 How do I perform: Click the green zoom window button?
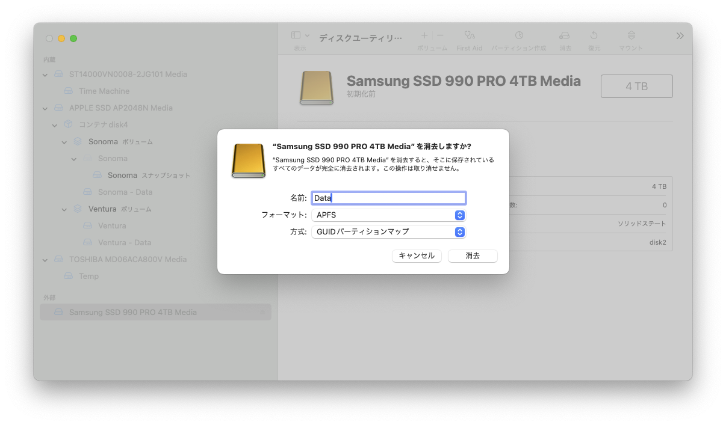pos(73,38)
